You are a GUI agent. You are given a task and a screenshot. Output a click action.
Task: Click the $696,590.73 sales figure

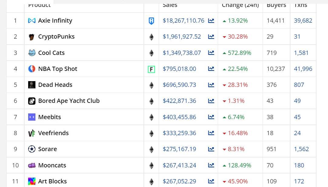180,85
